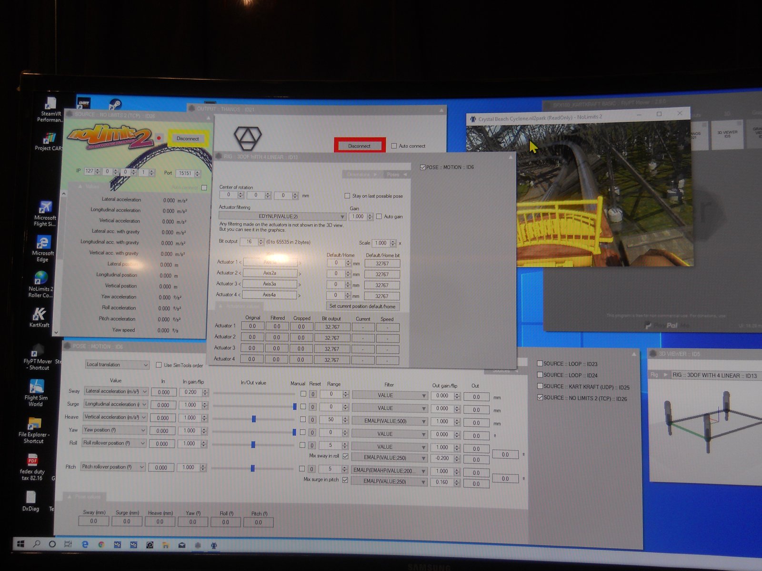Viewport: 762px width, 571px height.
Task: Click the Pitch In/Out value slider
Action: pyautogui.click(x=252, y=468)
